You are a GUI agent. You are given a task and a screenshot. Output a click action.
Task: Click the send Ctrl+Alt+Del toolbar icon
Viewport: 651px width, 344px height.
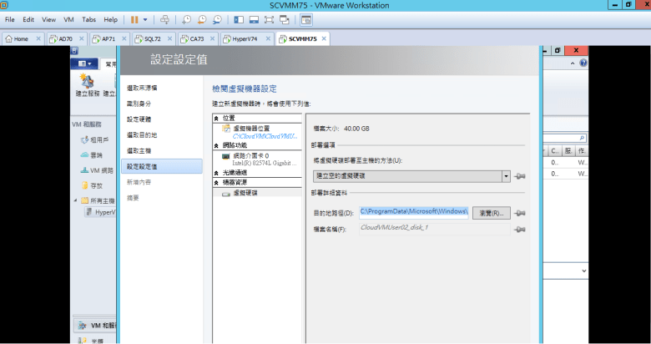(164, 18)
